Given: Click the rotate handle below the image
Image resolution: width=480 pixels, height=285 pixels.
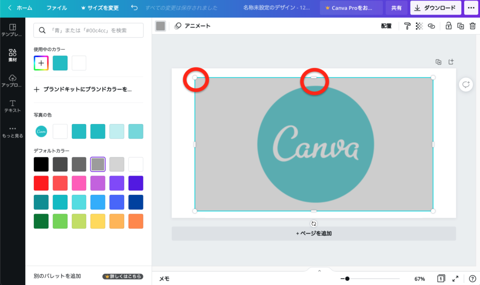Looking at the screenshot, I should click(314, 223).
